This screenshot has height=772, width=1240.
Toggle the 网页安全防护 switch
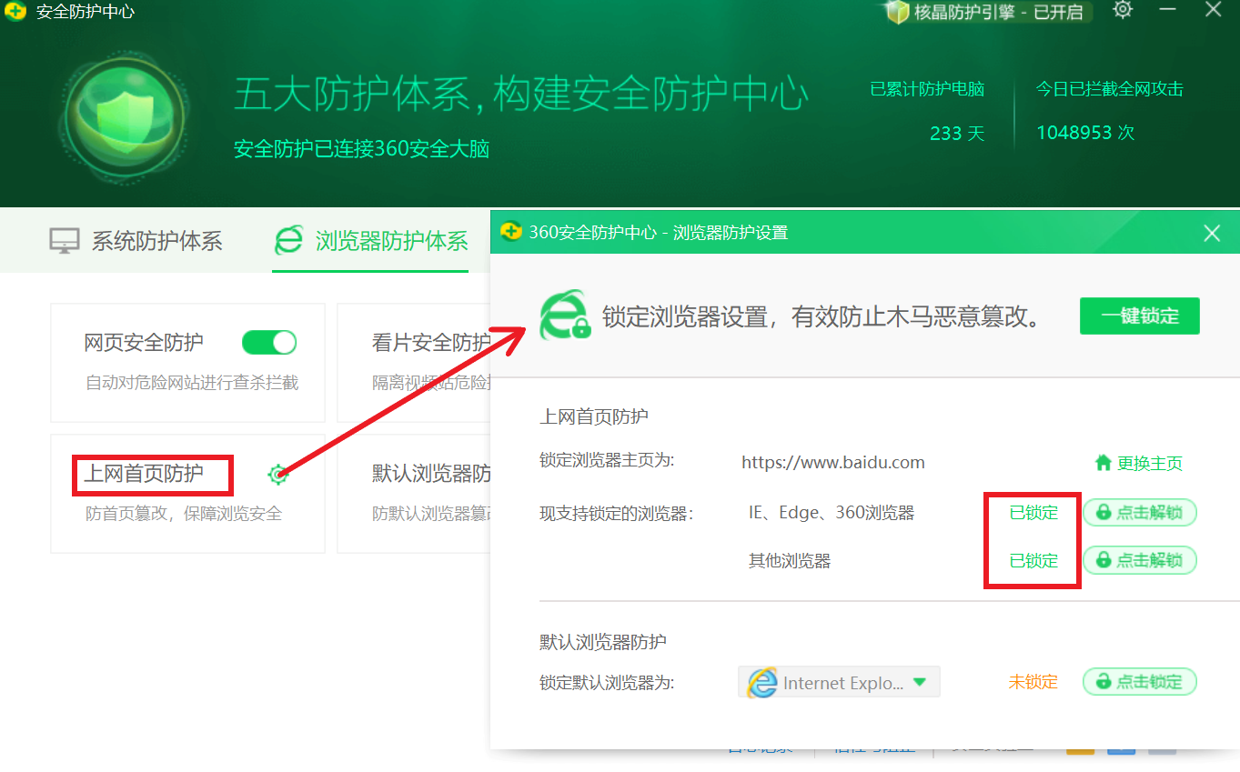coord(269,343)
